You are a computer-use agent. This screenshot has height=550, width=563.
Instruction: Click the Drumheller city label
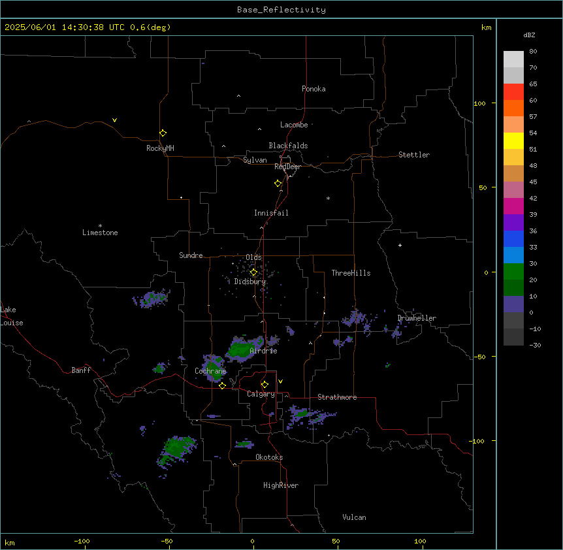click(417, 318)
